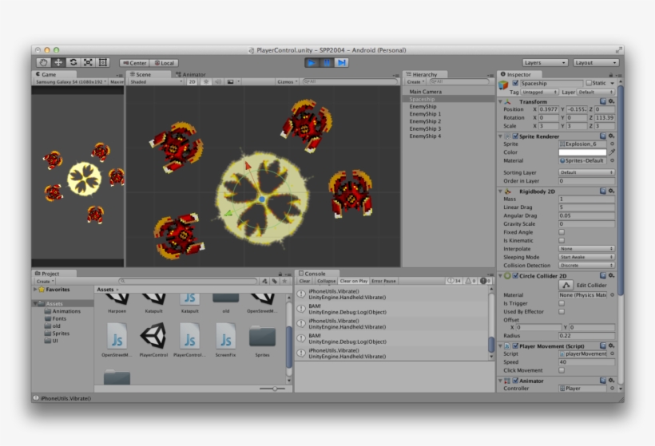Select EnemyShip 2 in the Hierarchy
The width and height of the screenshot is (655, 446).
[x=425, y=121]
